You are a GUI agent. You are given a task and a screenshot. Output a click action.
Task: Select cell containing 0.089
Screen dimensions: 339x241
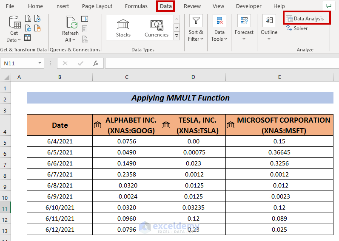(x=279, y=219)
